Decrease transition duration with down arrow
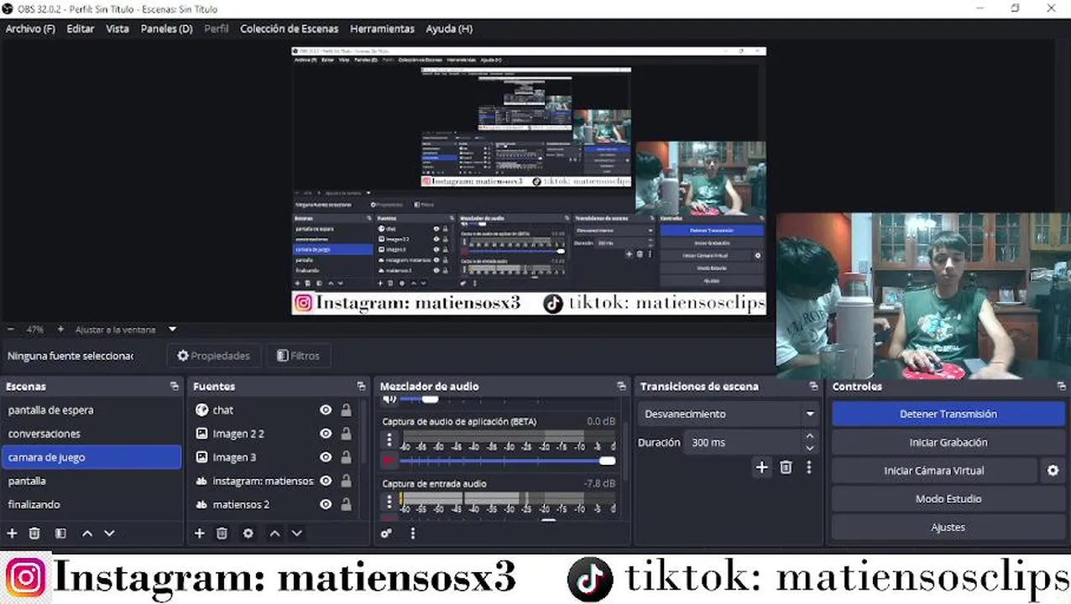The height and width of the screenshot is (604, 1071). pyautogui.click(x=809, y=448)
